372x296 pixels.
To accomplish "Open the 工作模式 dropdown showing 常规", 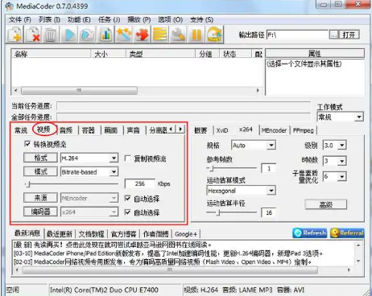I will [x=359, y=117].
